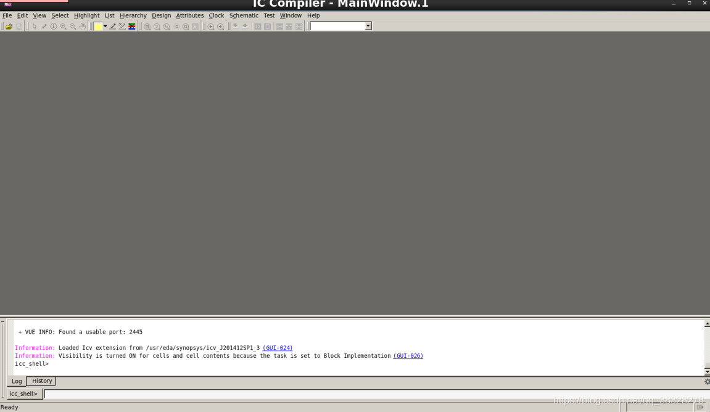Open the Clock menu

[217, 15]
